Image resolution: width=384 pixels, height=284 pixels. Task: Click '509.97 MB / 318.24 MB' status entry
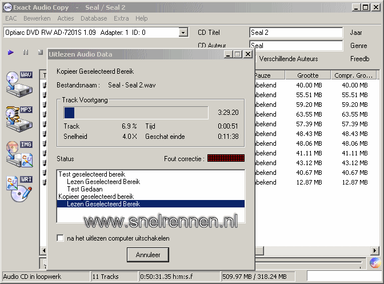pos(258,277)
